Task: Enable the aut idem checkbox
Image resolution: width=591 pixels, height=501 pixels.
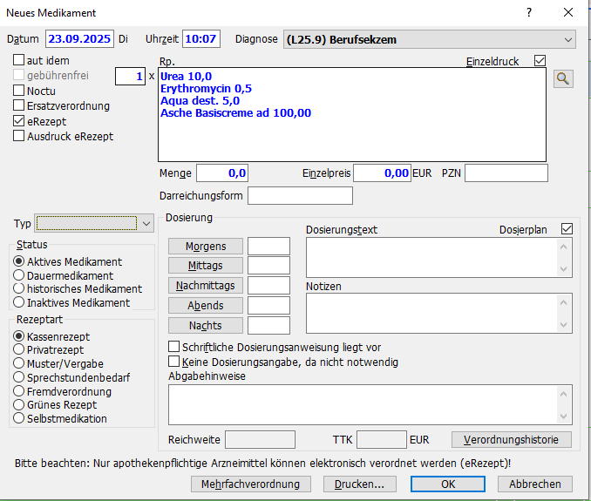Action: [19, 60]
